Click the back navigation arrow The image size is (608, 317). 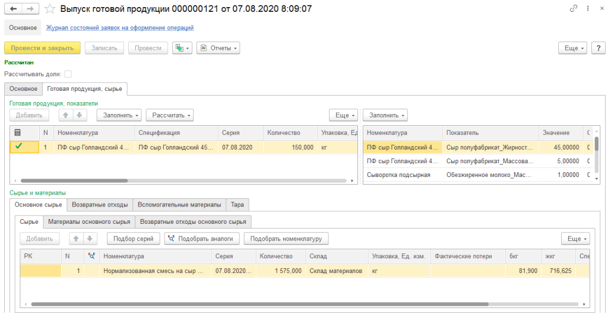(14, 9)
